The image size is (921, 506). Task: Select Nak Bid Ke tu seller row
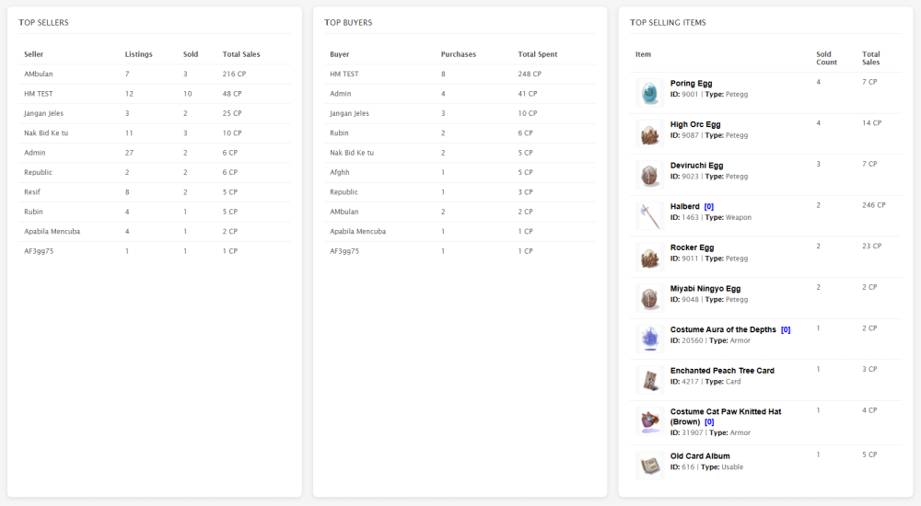[x=155, y=132]
